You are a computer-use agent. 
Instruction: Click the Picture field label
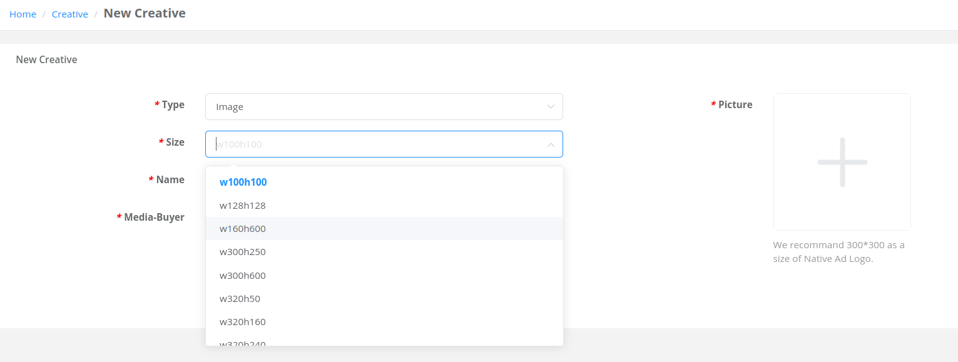tap(731, 105)
